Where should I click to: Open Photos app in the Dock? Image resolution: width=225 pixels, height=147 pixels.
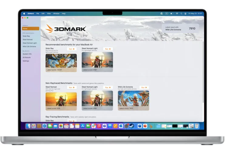click(61, 126)
